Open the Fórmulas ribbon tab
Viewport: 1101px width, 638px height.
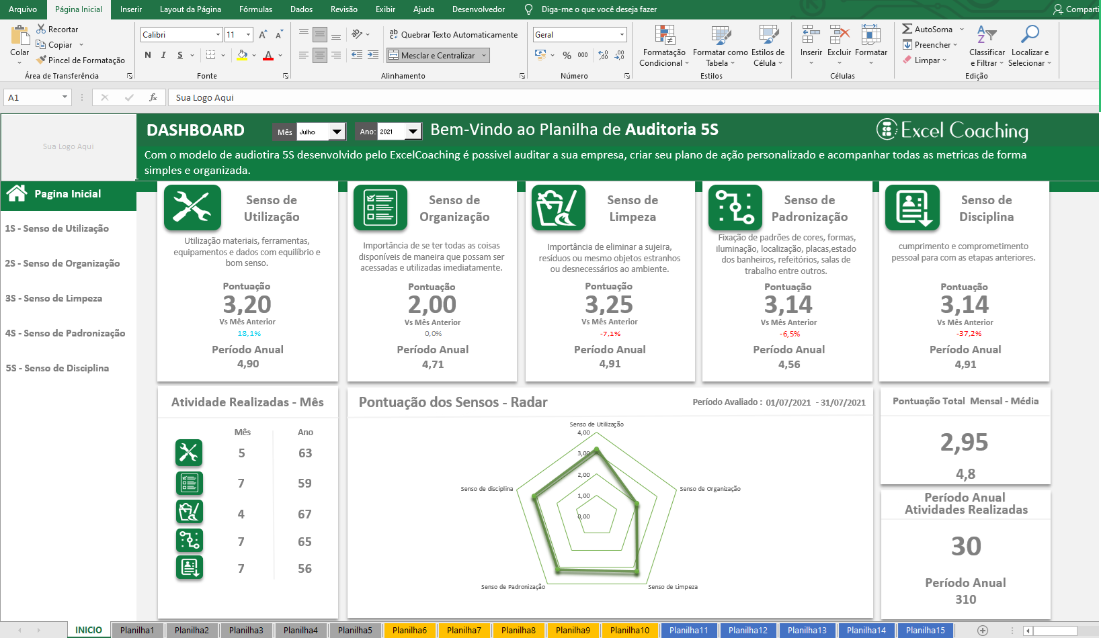[255, 9]
